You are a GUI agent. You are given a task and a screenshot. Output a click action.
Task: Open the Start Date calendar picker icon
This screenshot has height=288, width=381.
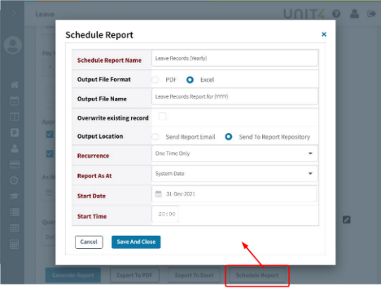tap(158, 194)
